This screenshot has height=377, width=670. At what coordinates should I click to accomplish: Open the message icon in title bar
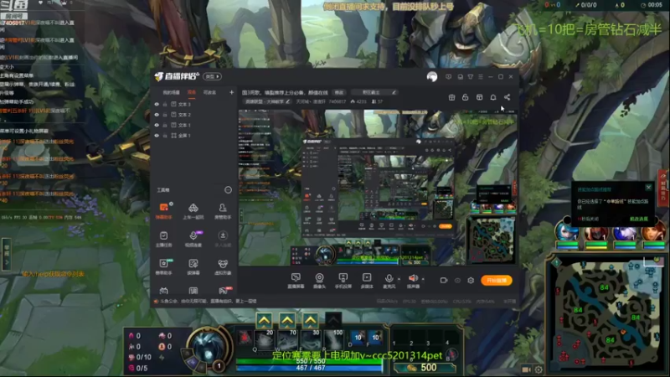click(448, 77)
